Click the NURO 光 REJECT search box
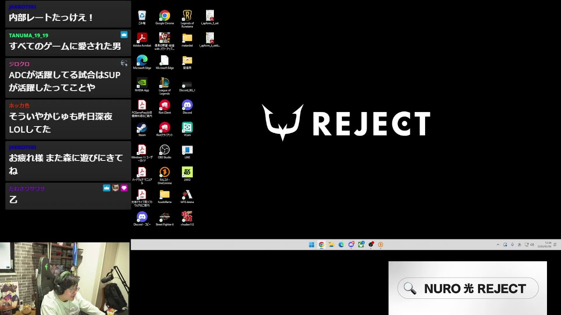 [468, 288]
